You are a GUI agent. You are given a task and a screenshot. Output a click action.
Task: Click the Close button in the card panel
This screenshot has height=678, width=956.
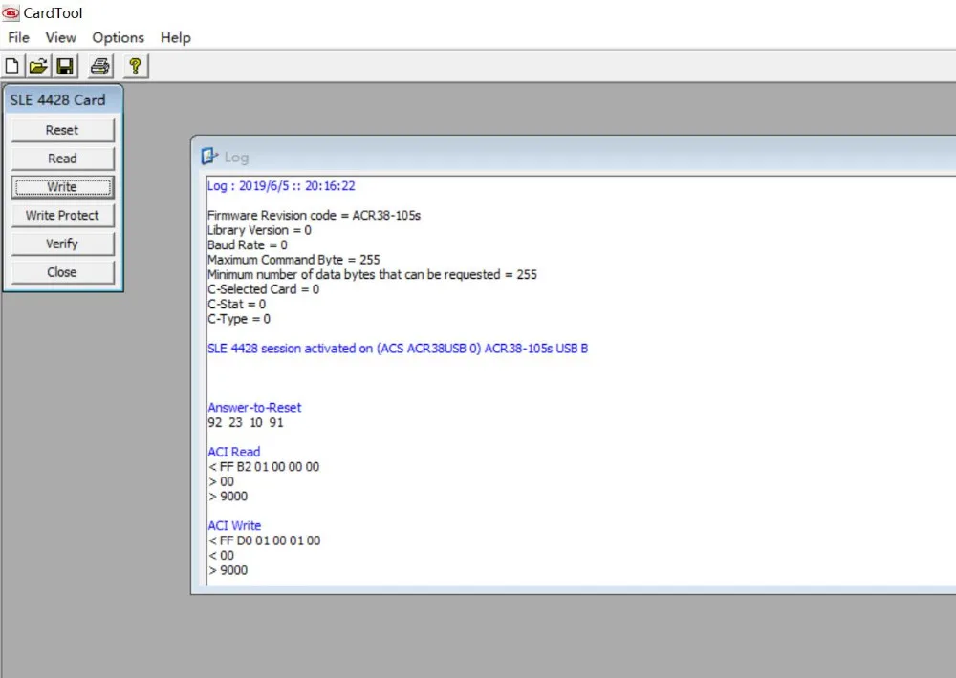coord(62,272)
